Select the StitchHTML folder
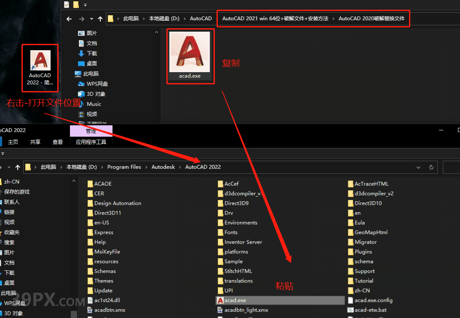This screenshot has height=318, width=460. pyautogui.click(x=235, y=271)
